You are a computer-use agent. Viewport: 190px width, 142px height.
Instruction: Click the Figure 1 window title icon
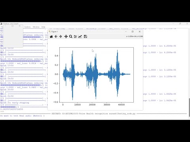click(50, 32)
